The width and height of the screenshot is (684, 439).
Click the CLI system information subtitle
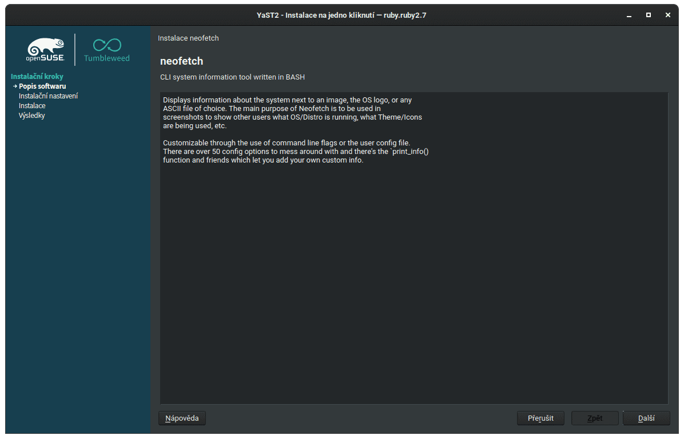(232, 77)
